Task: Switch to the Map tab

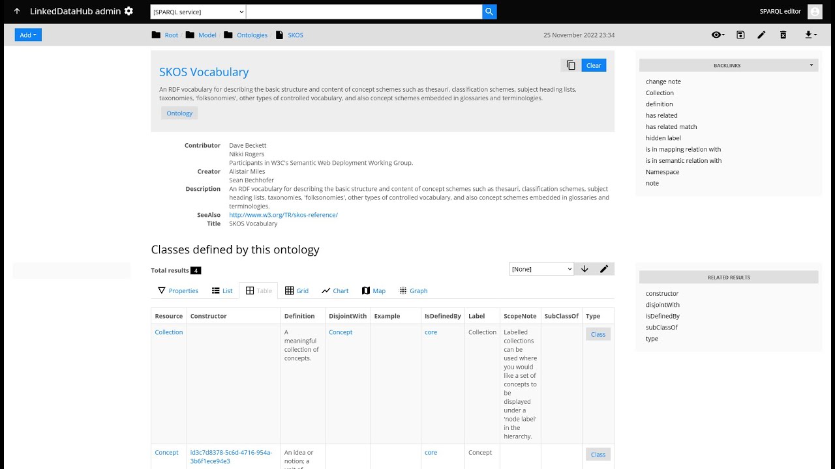Action: [x=374, y=291]
